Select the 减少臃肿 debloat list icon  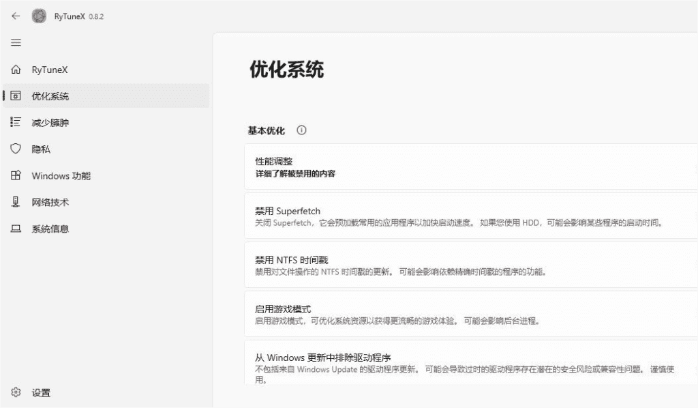click(16, 122)
